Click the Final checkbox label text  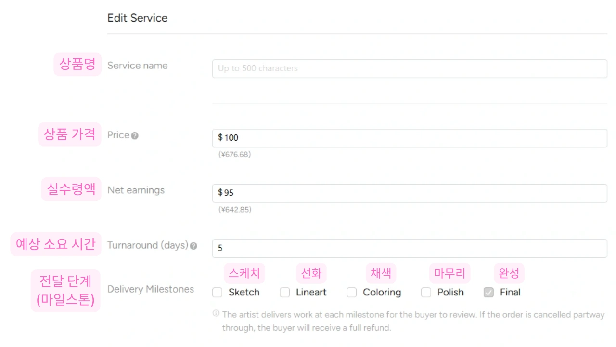(x=510, y=292)
